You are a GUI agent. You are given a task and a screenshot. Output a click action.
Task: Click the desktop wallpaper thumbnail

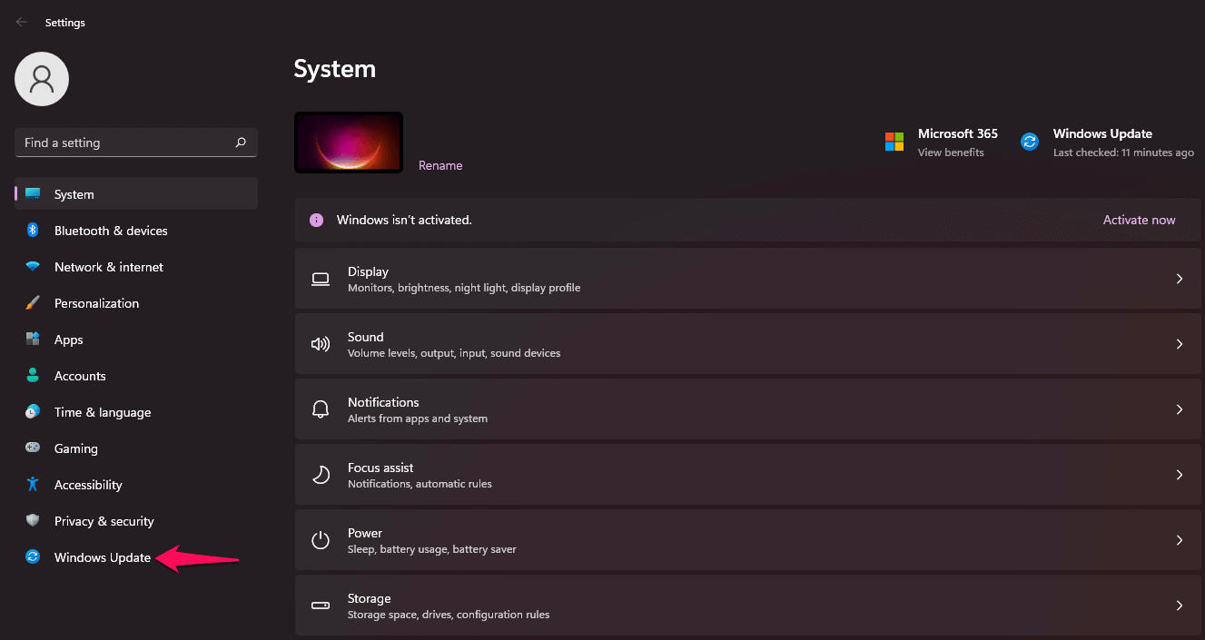[x=349, y=143]
